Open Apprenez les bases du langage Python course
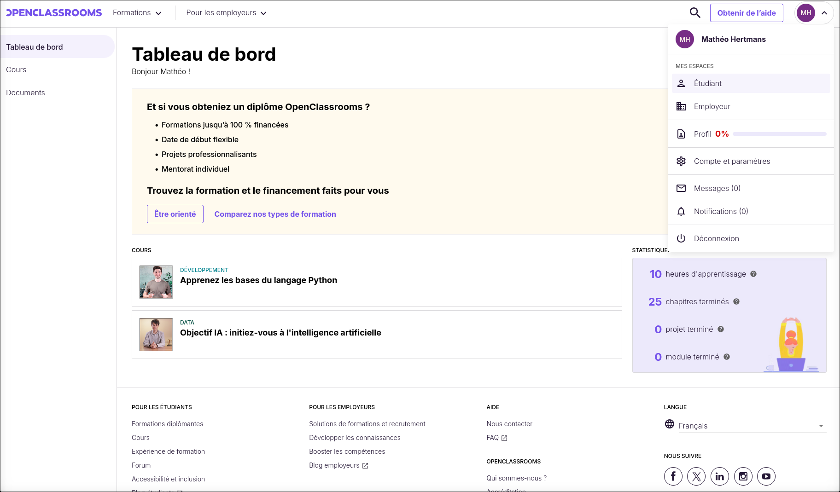 click(258, 280)
